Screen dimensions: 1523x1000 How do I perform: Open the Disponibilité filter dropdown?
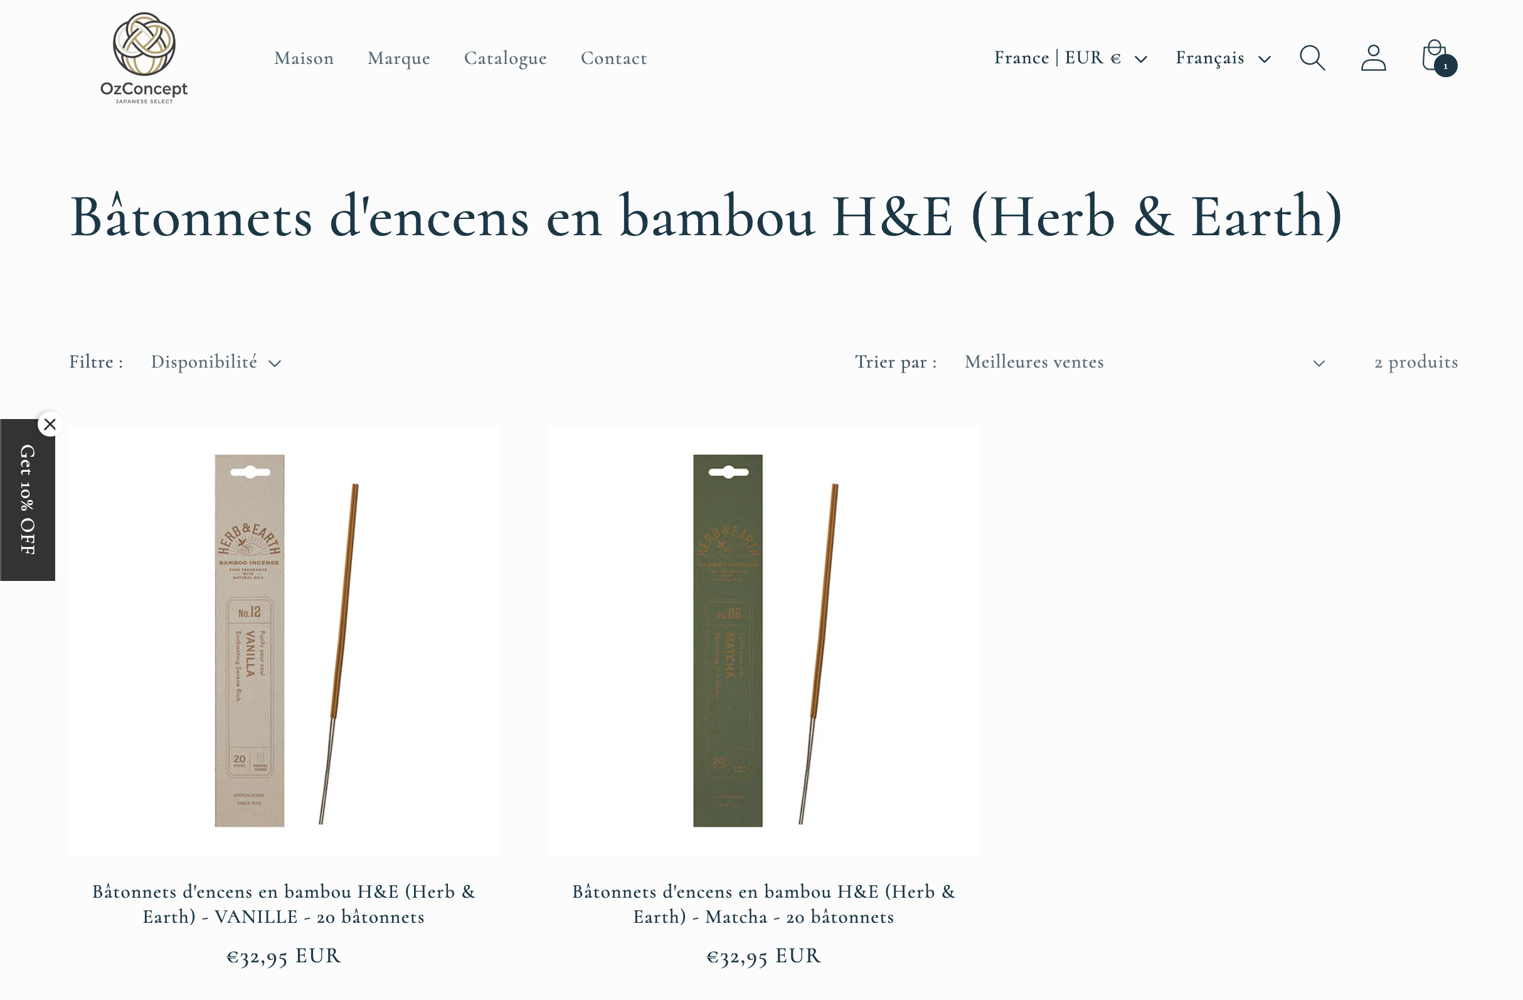(x=216, y=363)
